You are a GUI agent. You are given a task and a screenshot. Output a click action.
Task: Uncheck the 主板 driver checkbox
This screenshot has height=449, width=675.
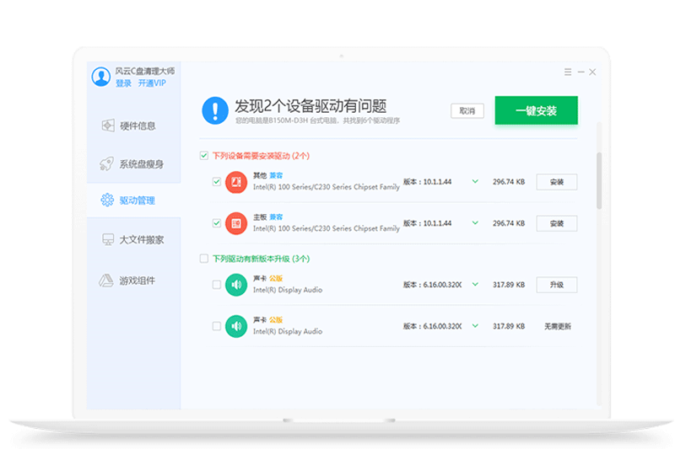(217, 223)
